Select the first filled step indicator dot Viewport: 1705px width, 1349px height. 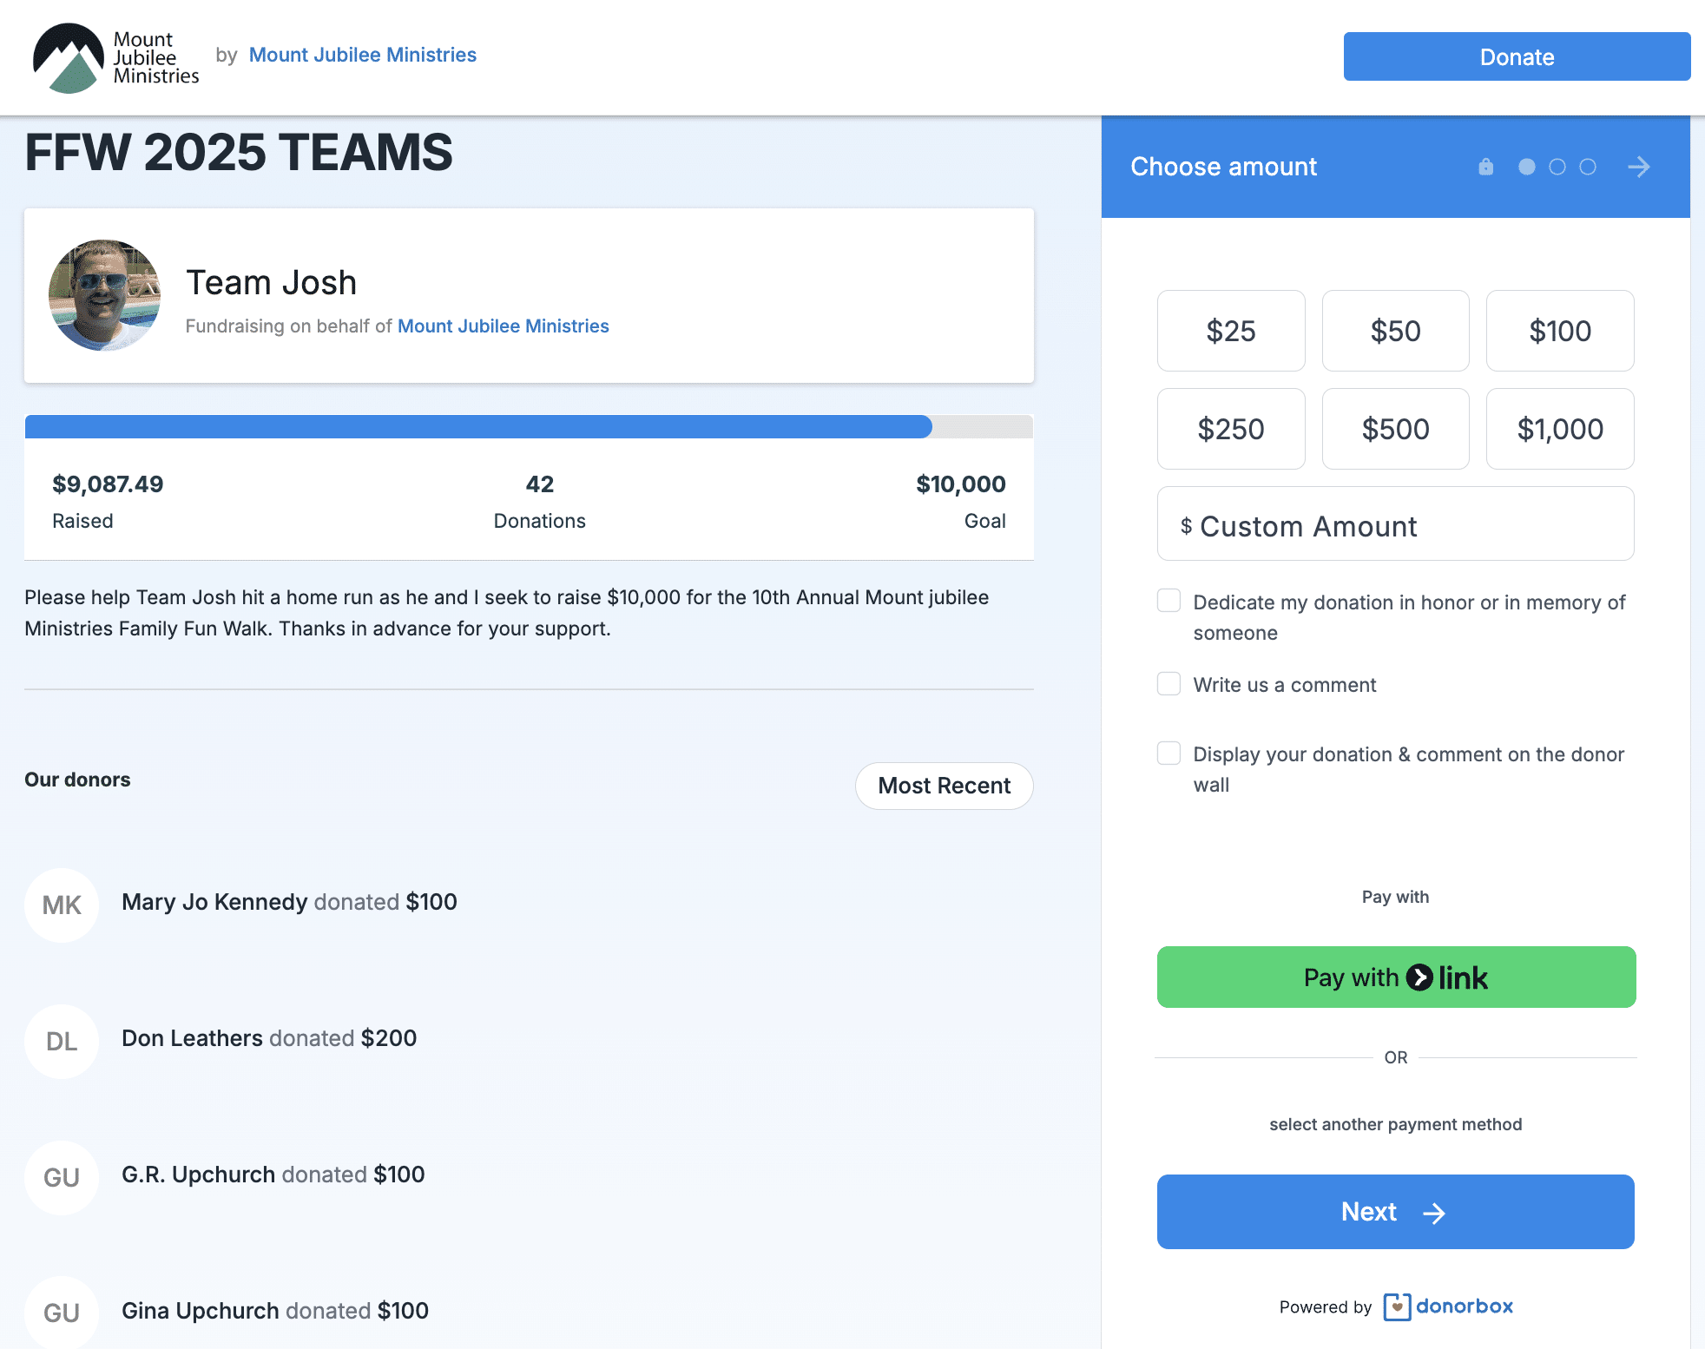tap(1527, 167)
